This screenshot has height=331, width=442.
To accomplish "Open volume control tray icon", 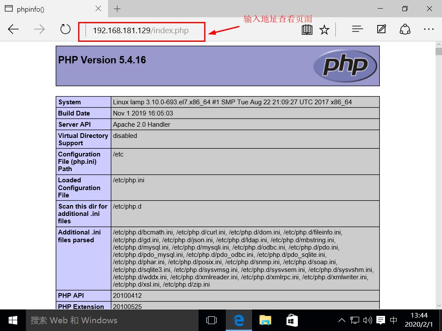I will pos(368,320).
